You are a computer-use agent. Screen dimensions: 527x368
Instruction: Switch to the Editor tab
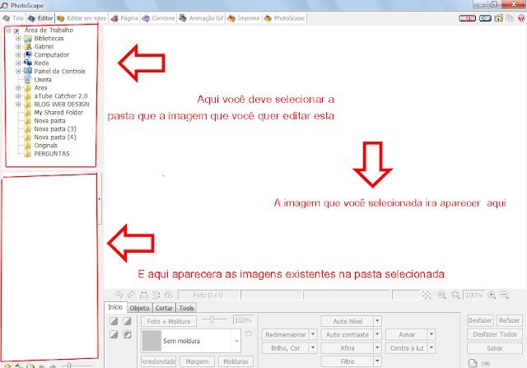pos(40,18)
